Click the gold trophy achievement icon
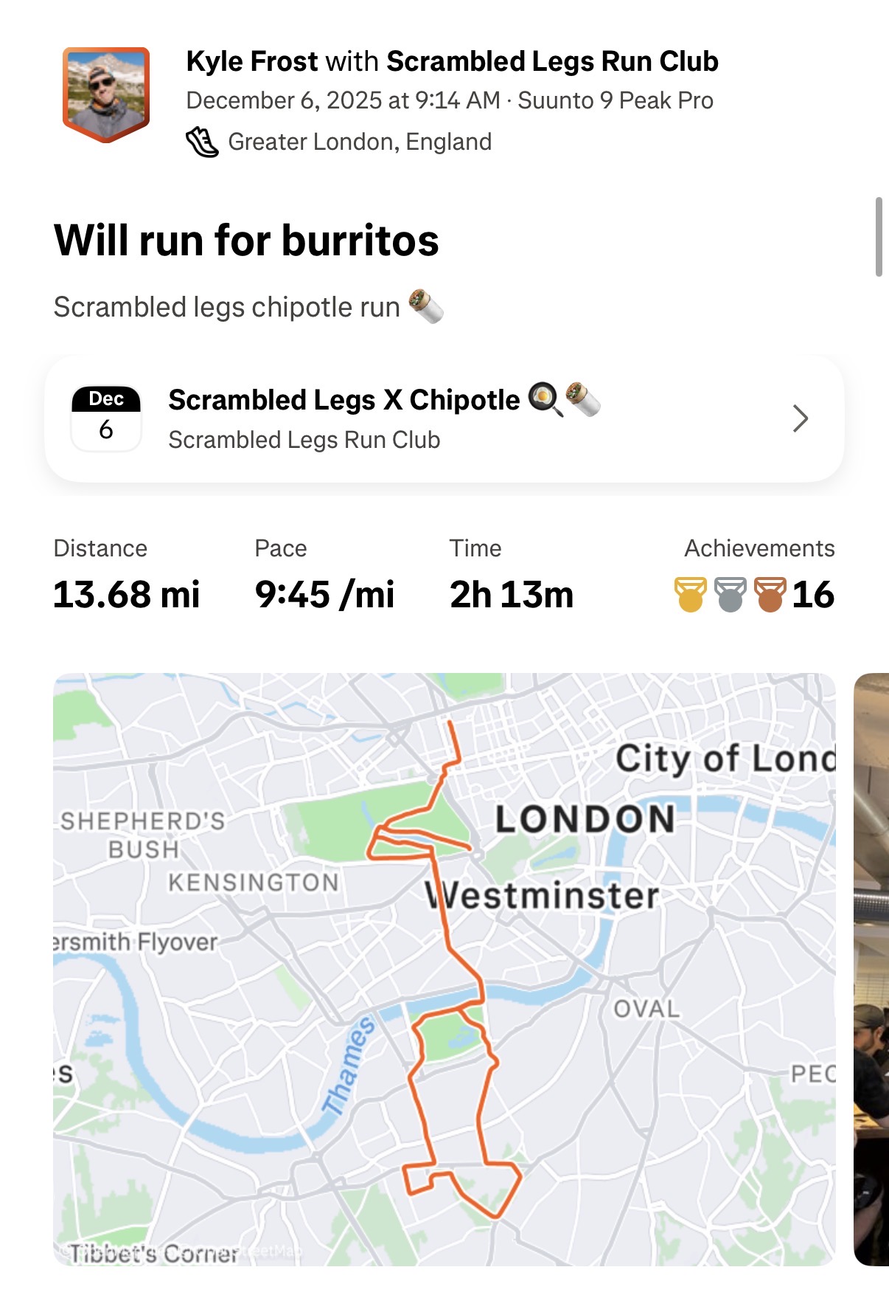 pyautogui.click(x=691, y=595)
